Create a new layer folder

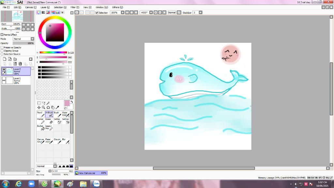(x=15, y=59)
